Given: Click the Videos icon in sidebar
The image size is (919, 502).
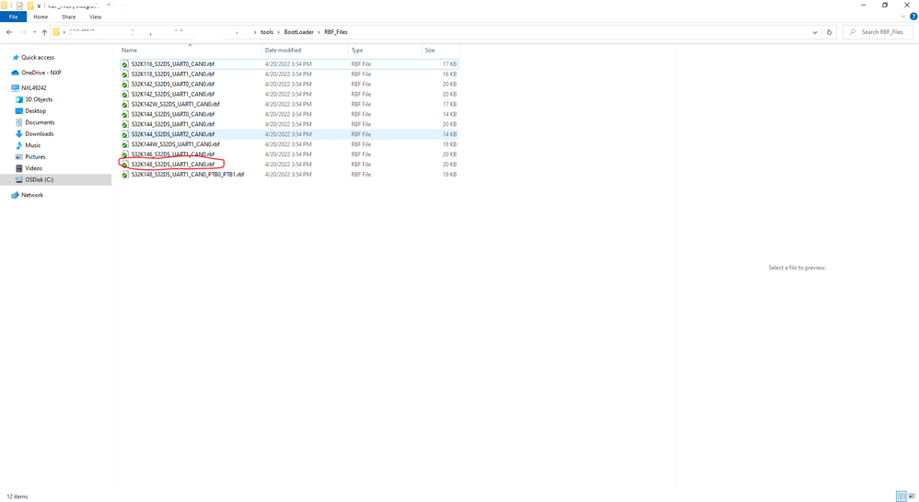Looking at the screenshot, I should pos(19,168).
